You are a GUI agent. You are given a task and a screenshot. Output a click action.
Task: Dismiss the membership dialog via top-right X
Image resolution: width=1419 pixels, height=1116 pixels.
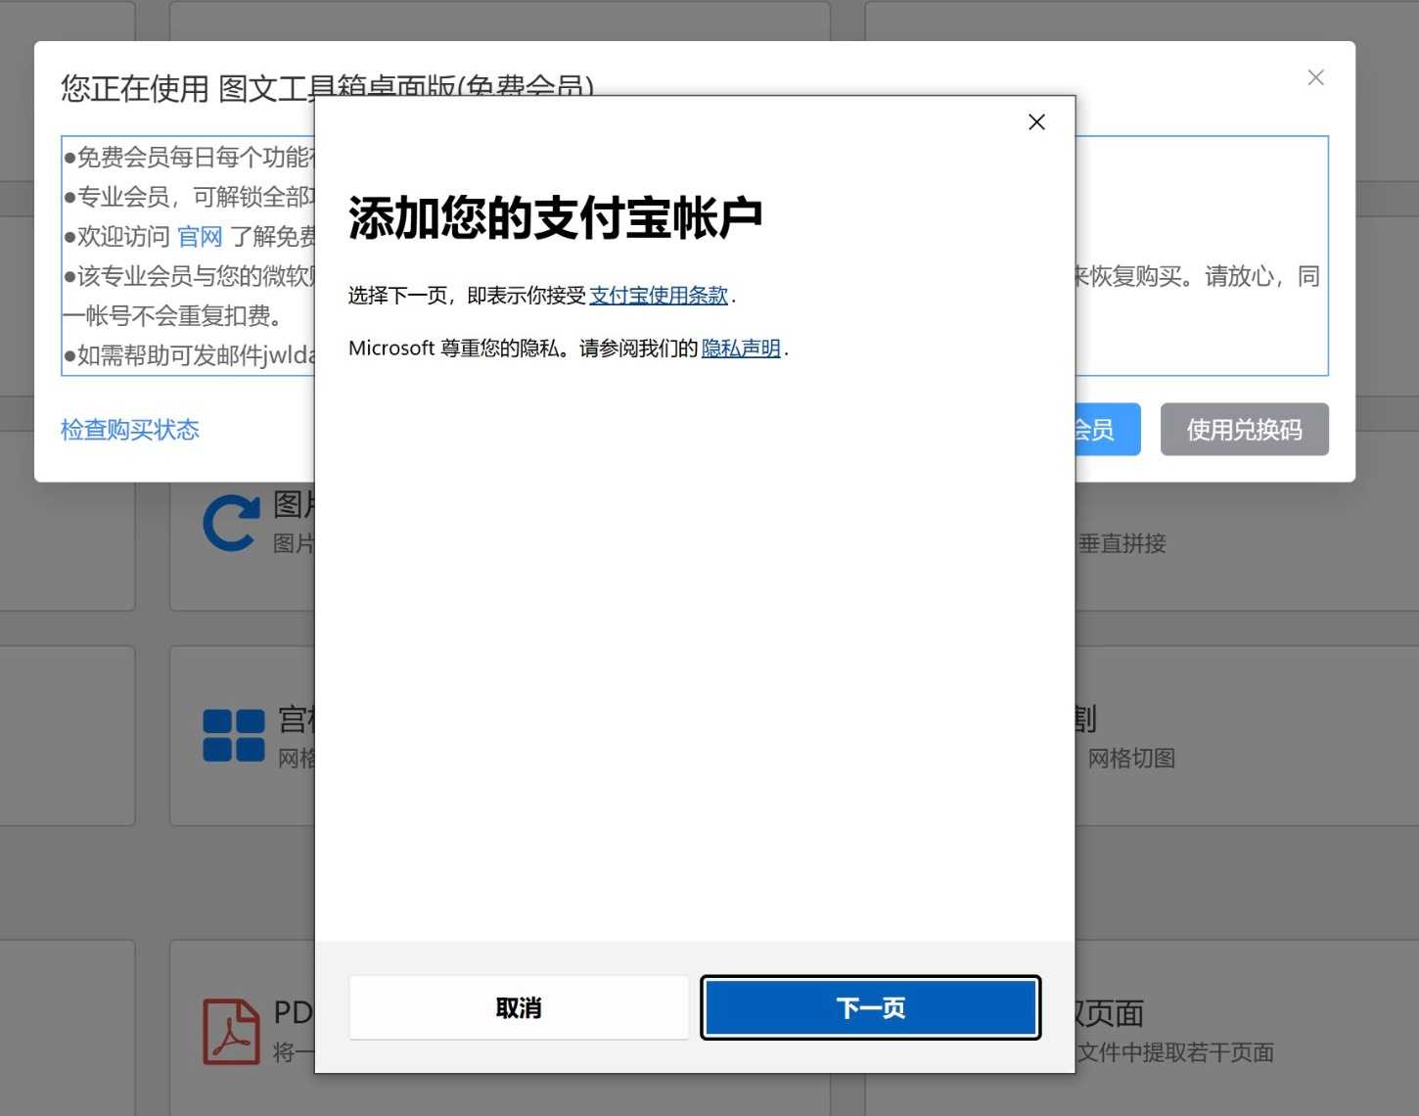[1315, 77]
